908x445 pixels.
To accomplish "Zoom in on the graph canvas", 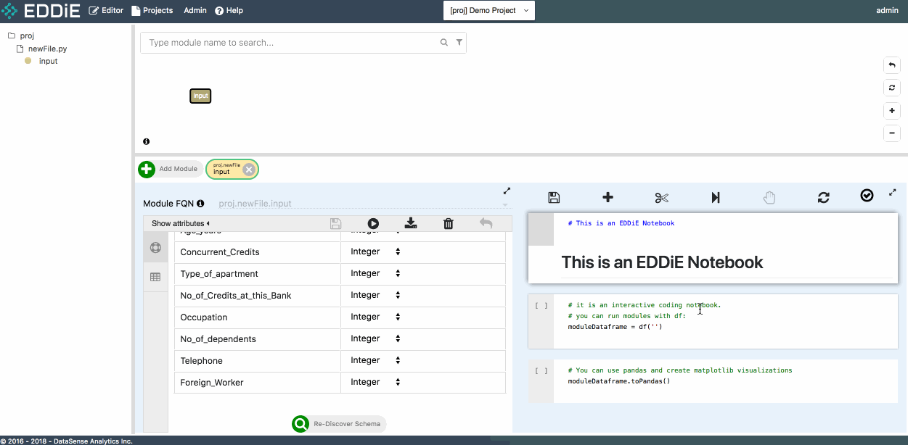I will (x=892, y=111).
